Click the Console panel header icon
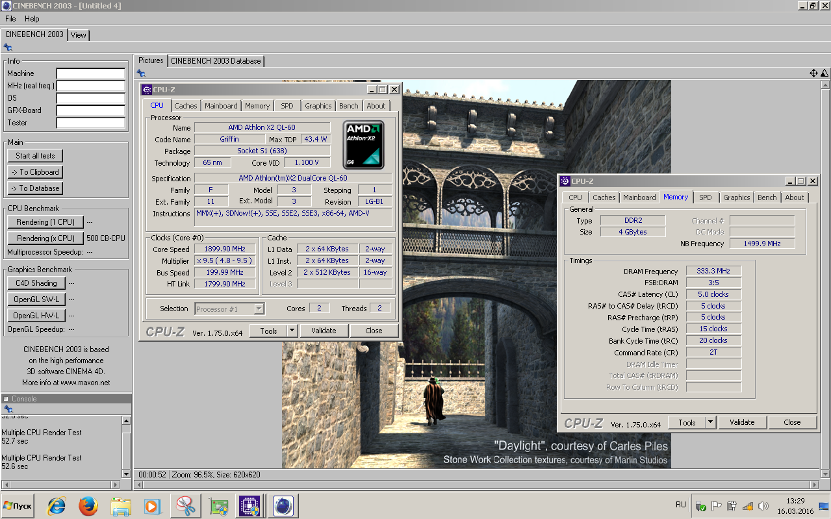Image resolution: width=831 pixels, height=519 pixels. 6,399
